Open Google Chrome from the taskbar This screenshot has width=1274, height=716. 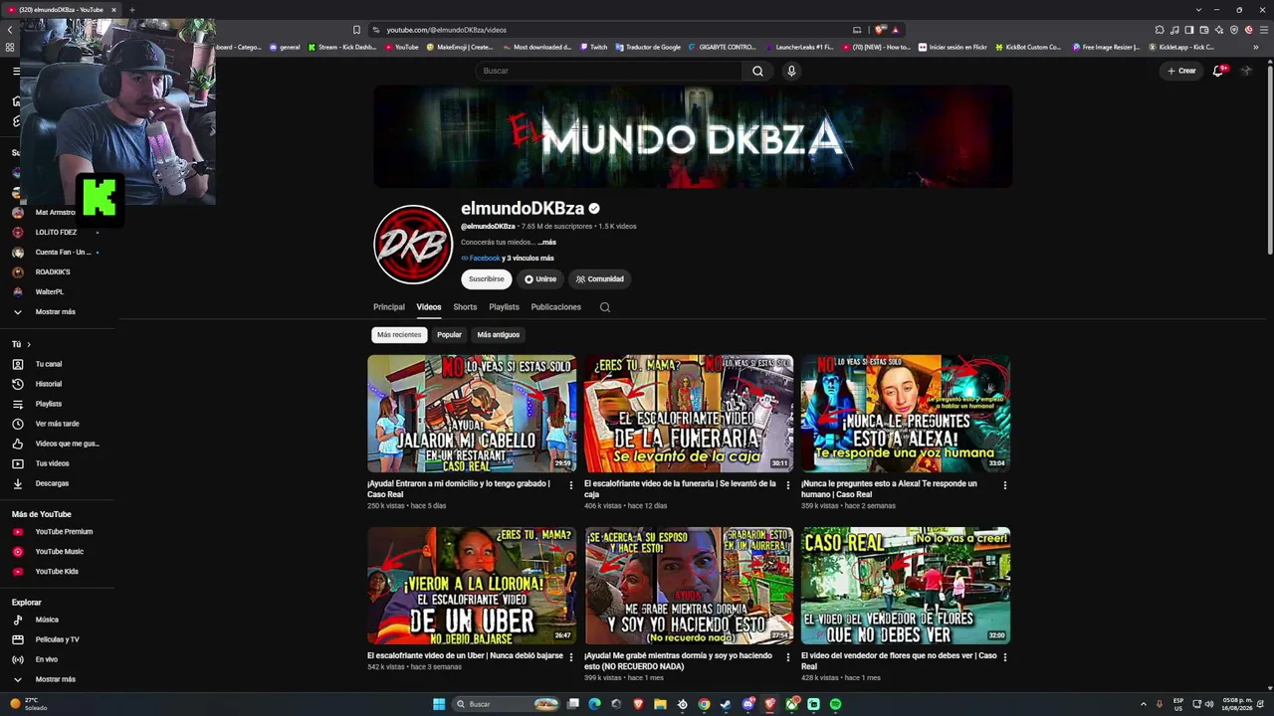[704, 704]
